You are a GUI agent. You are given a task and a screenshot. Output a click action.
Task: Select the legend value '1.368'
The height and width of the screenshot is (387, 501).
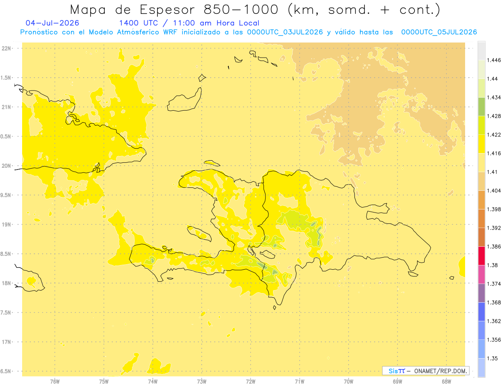point(494,302)
